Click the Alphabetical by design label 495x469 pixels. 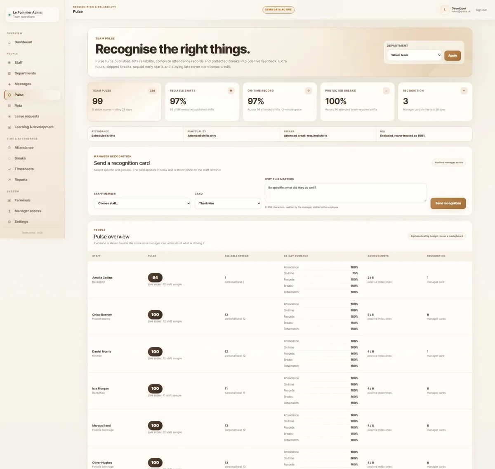point(437,236)
